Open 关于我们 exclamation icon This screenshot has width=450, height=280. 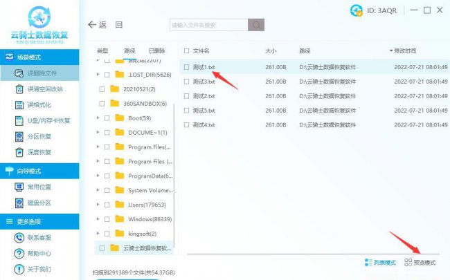19,269
